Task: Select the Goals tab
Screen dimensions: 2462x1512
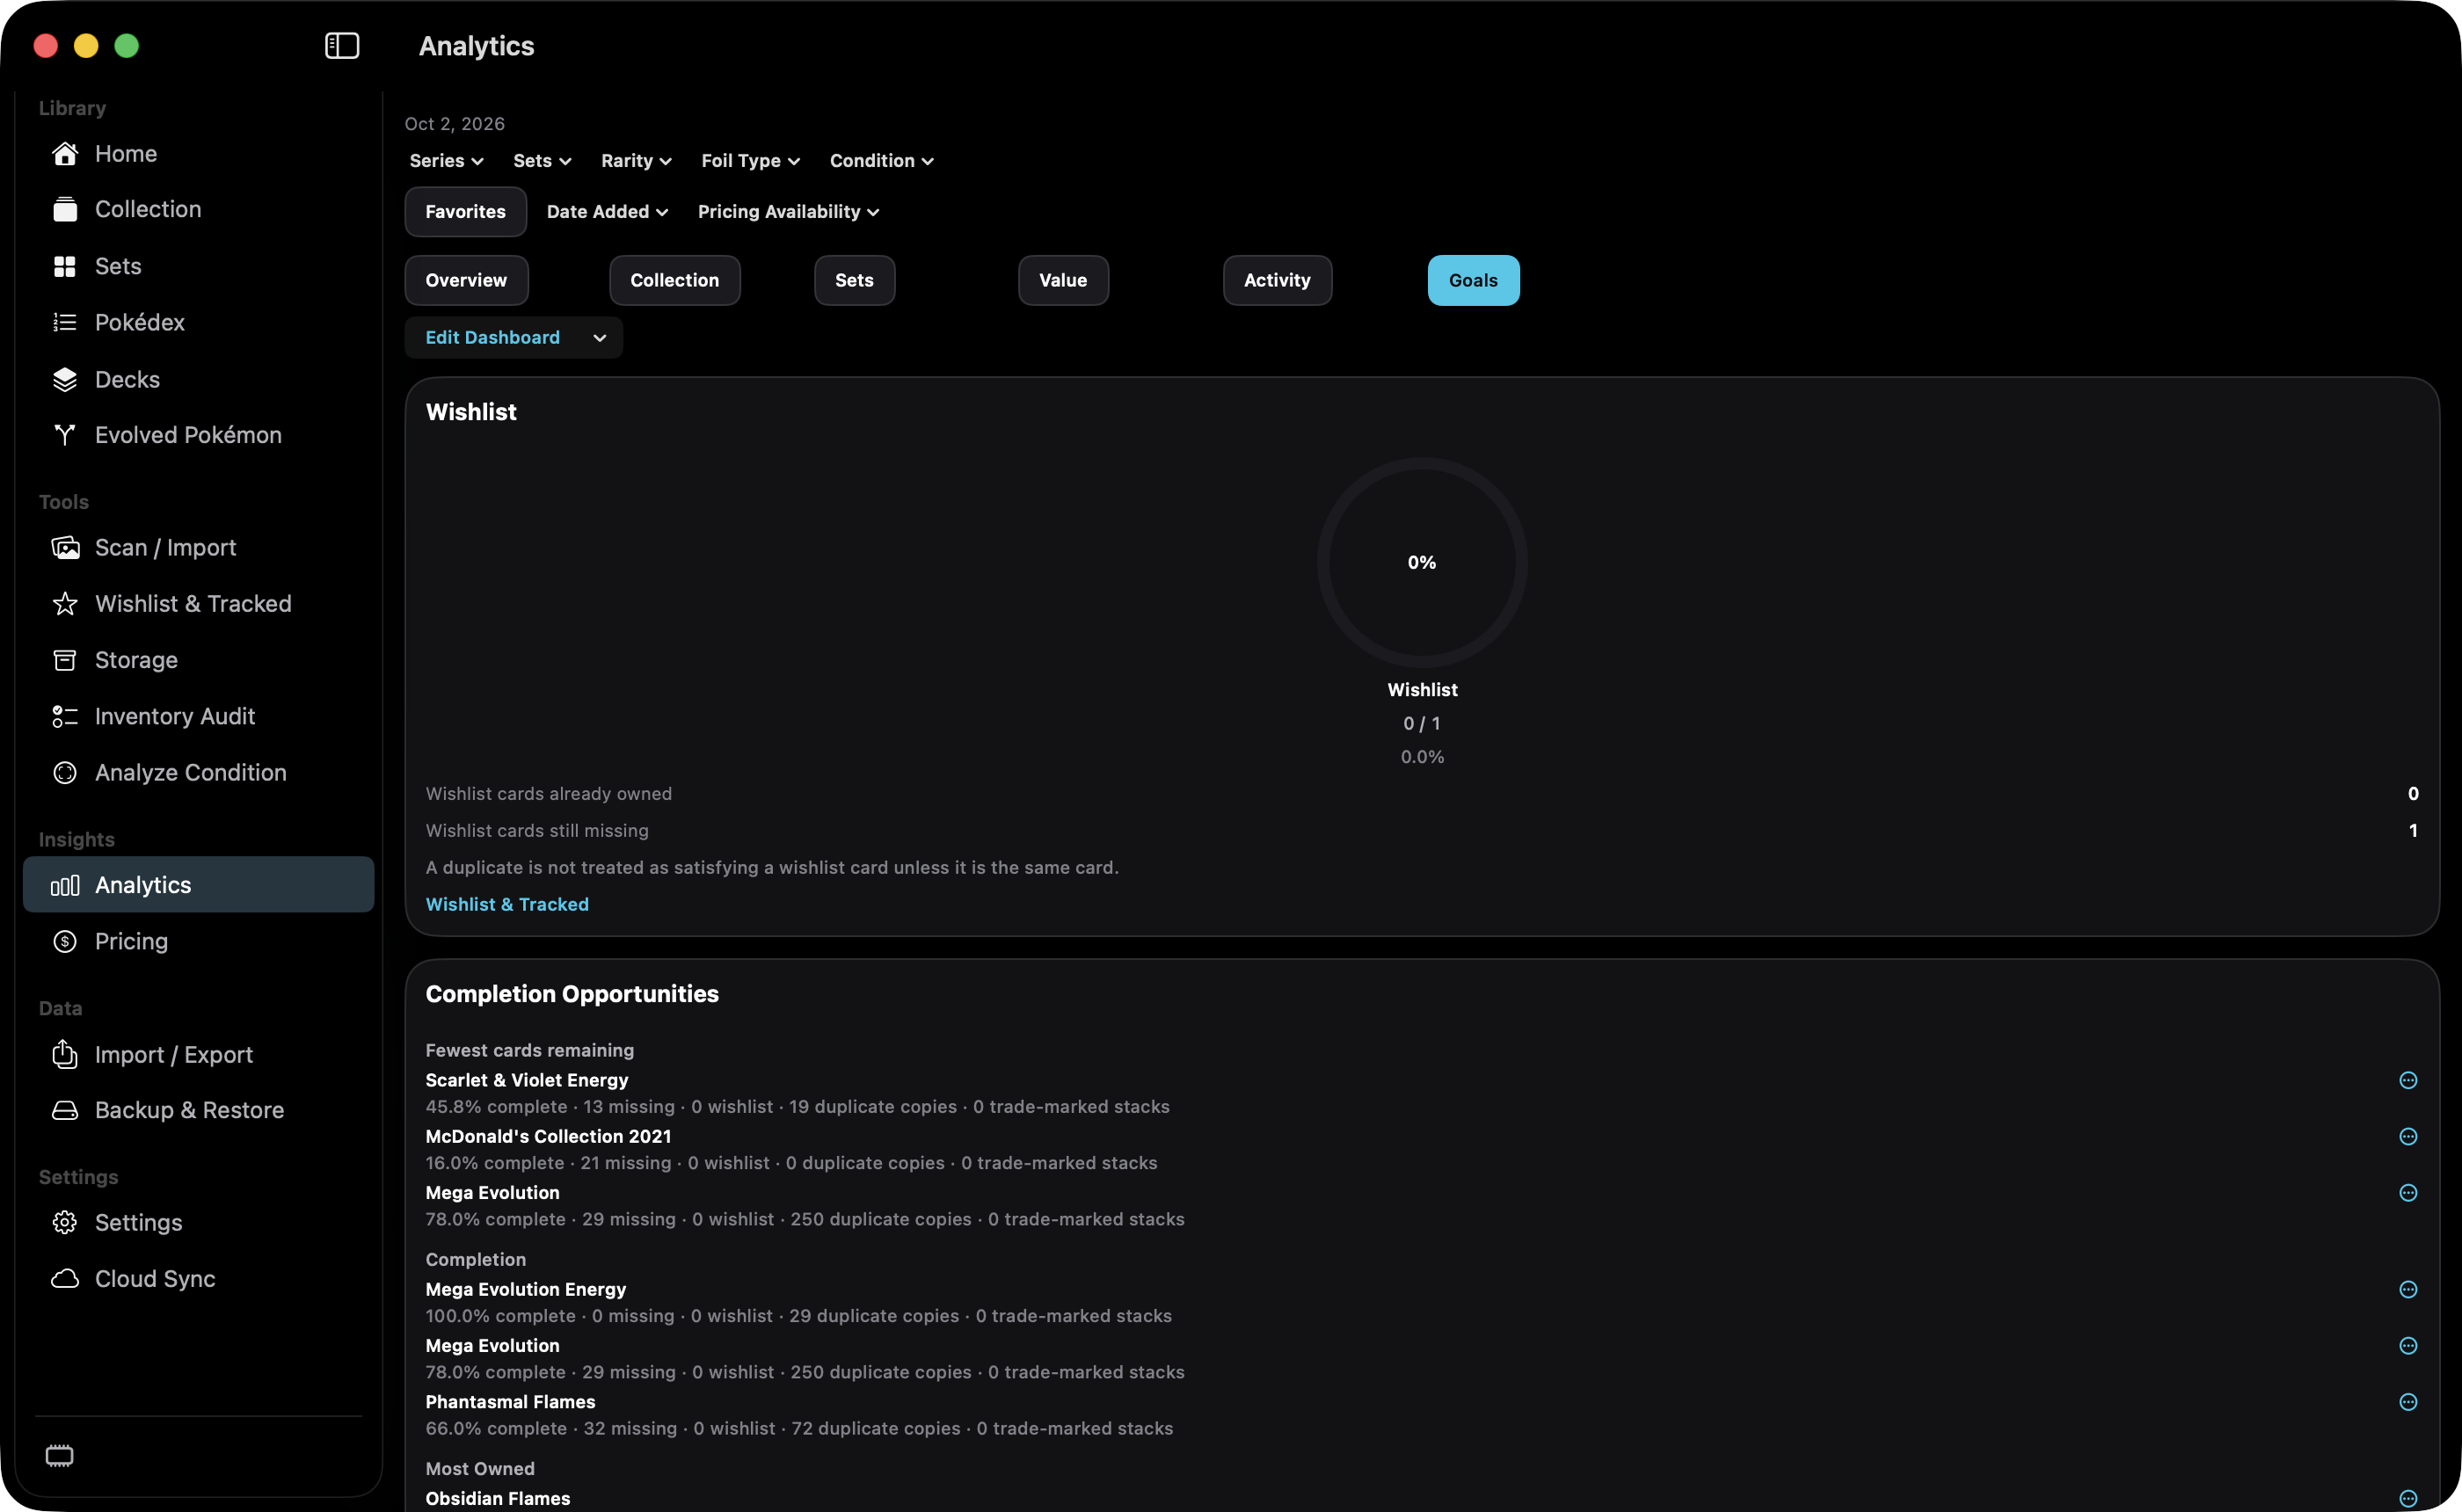Action: 1473,281
